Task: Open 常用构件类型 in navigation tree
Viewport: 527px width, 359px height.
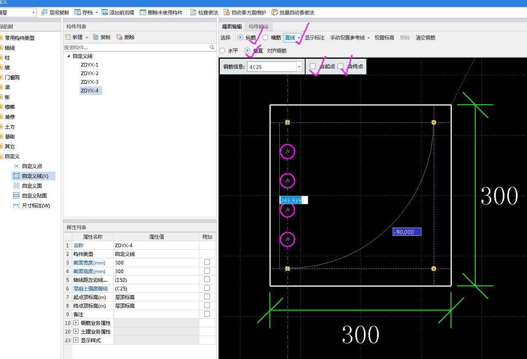Action: pyautogui.click(x=19, y=38)
